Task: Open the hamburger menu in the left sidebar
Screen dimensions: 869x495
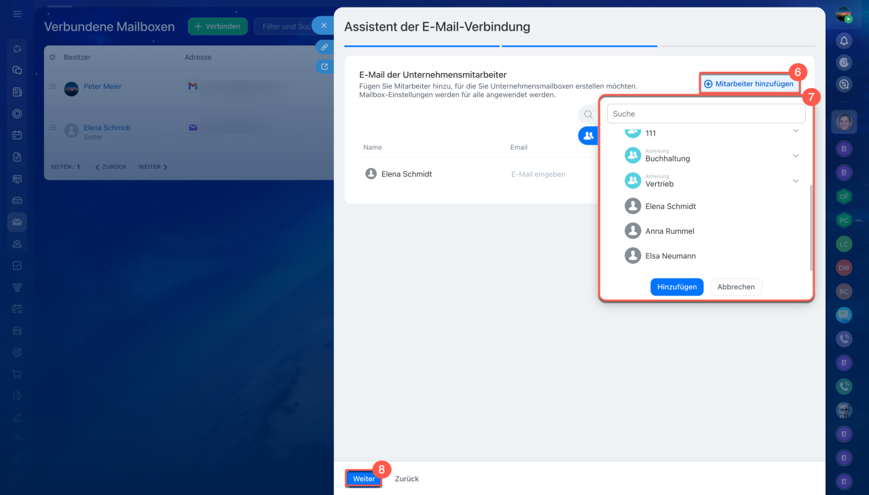Action: coord(17,14)
